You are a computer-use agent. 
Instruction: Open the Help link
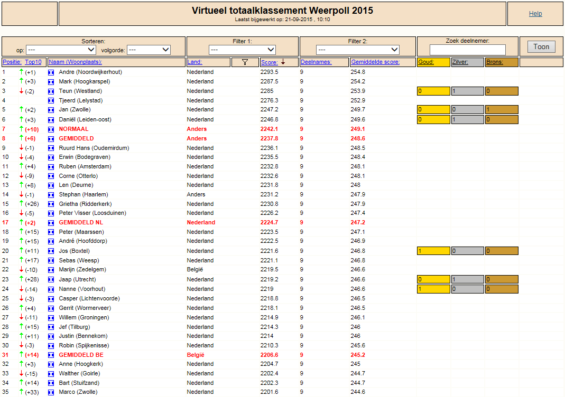tap(535, 14)
